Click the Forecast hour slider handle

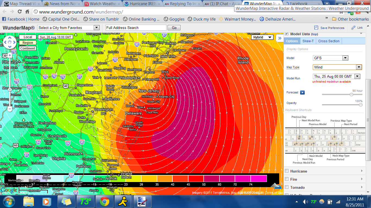click(351, 95)
